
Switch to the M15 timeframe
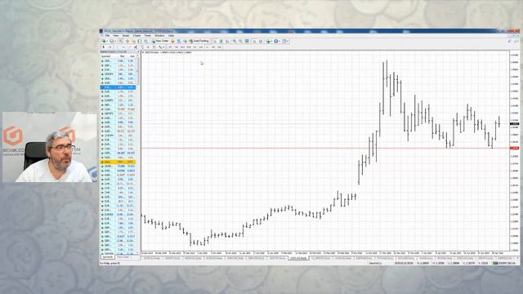182,47
